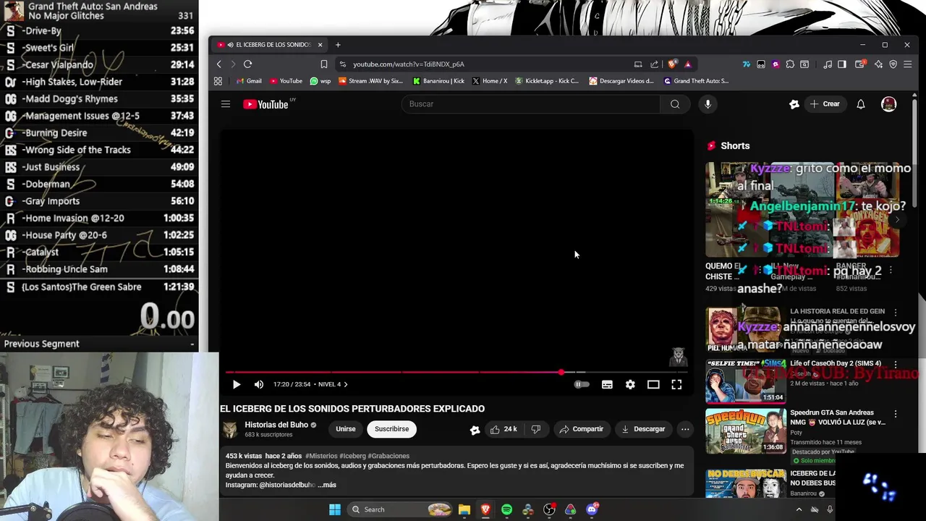The width and height of the screenshot is (926, 521).
Task: Open the YouTube bookmark in the bookmarks bar
Action: (x=286, y=81)
